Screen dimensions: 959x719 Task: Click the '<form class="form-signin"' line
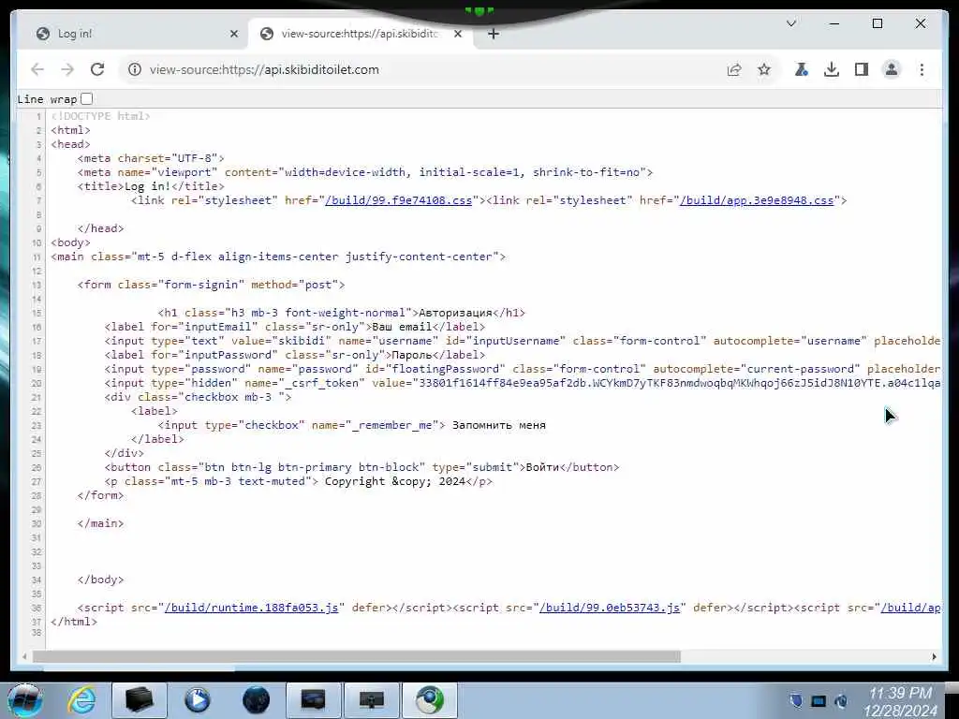(x=211, y=285)
